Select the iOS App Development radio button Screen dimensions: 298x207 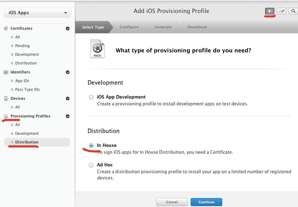(91, 97)
